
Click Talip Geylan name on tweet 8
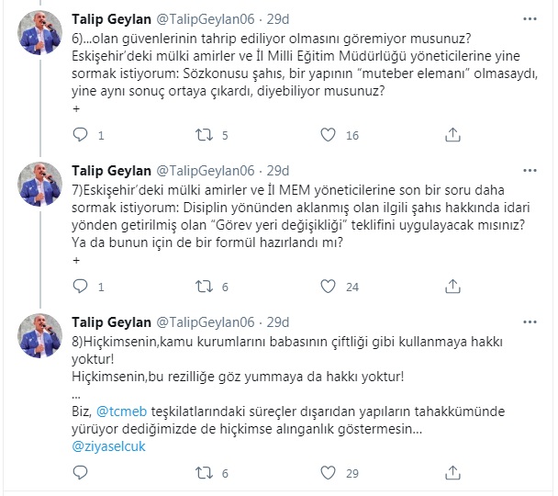tap(111, 322)
